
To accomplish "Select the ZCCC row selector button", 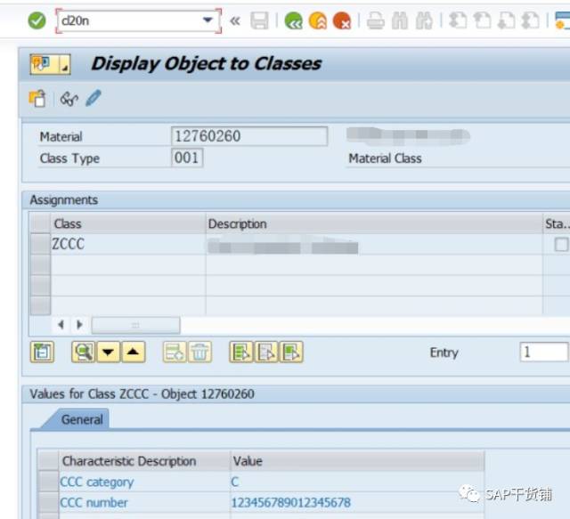I will pyautogui.click(x=40, y=244).
